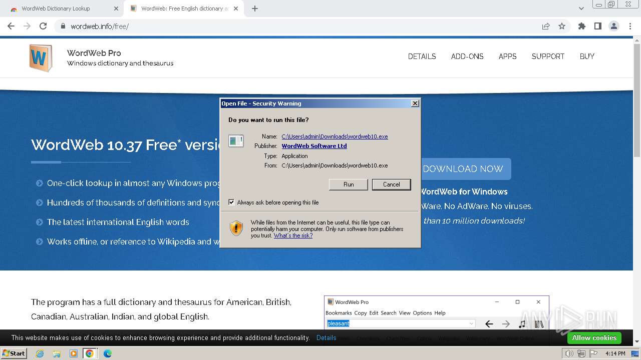Open Bookmarks menu in WordWeb Pro screenshot
Viewport: 641px width, 360px height.
click(339, 313)
